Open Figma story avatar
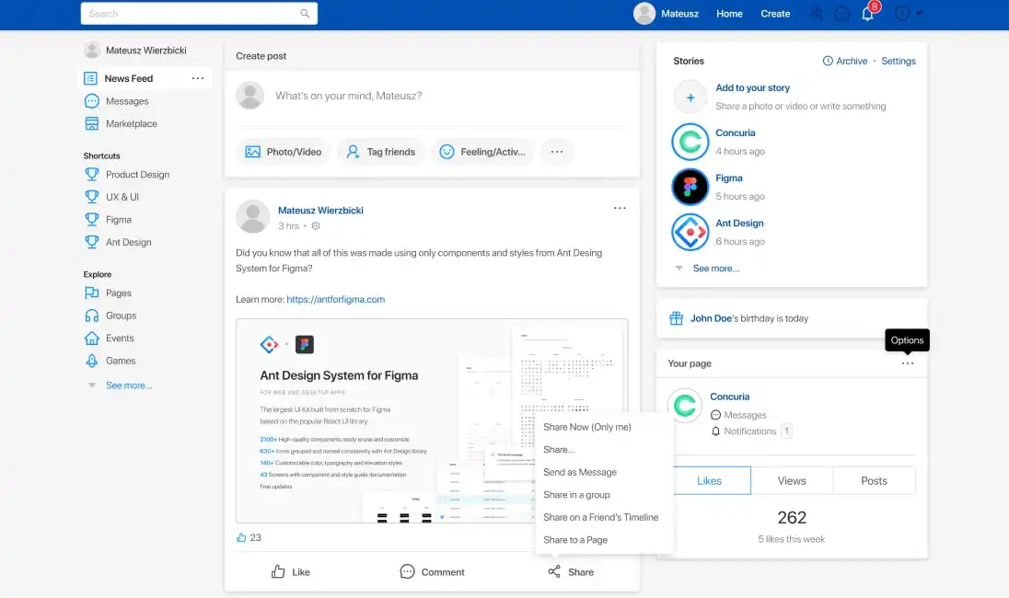Viewport: 1009px width, 598px height. pos(690,187)
